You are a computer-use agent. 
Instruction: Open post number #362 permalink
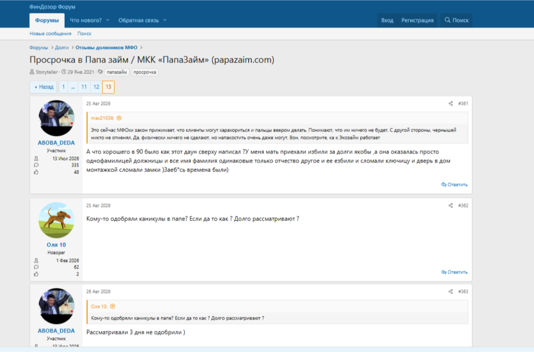coord(463,205)
